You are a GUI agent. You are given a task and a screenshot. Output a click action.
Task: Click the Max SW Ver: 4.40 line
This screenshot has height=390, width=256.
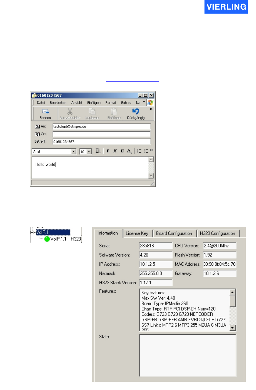(158, 298)
